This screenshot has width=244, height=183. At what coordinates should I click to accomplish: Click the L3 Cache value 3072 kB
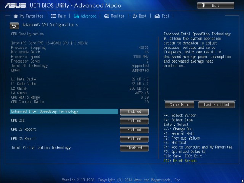(142, 93)
